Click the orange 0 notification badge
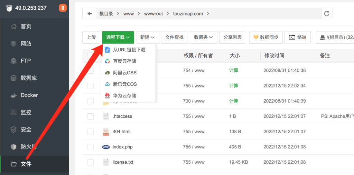 coord(63,8)
